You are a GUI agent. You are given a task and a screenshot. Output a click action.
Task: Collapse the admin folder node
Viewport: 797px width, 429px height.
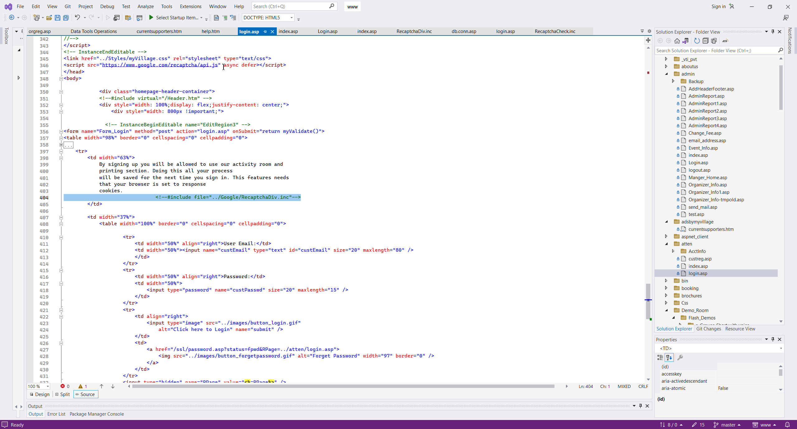[x=666, y=74]
